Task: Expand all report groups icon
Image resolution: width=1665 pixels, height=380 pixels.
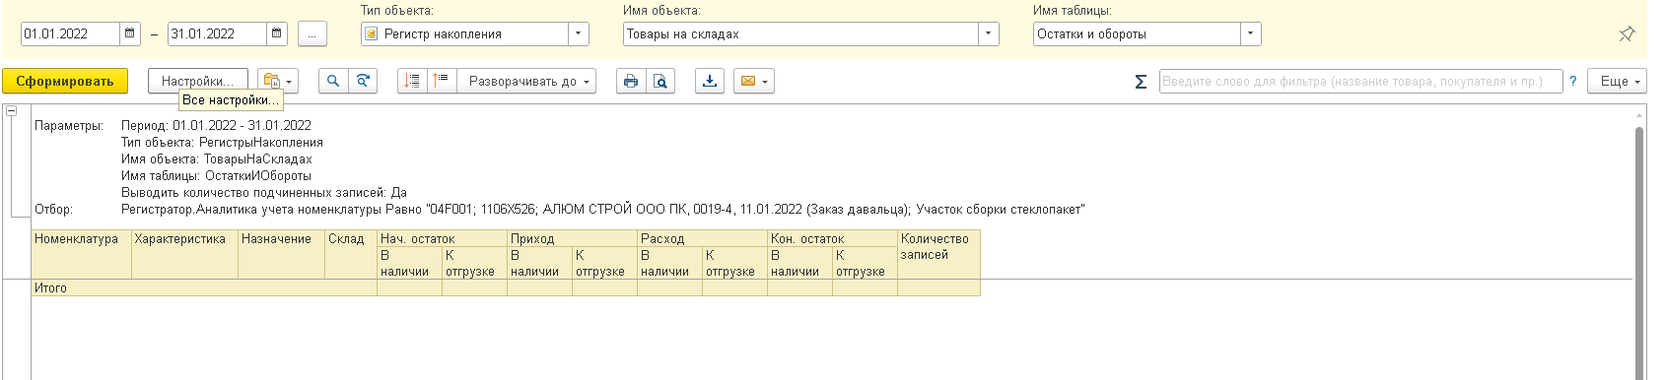Action: pos(412,81)
